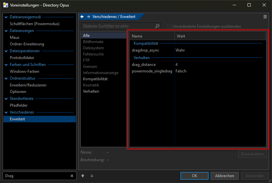Image resolution: width=272 pixels, height=183 pixels.
Task: Collapse the Dateioperationen section
Action: [6, 51]
